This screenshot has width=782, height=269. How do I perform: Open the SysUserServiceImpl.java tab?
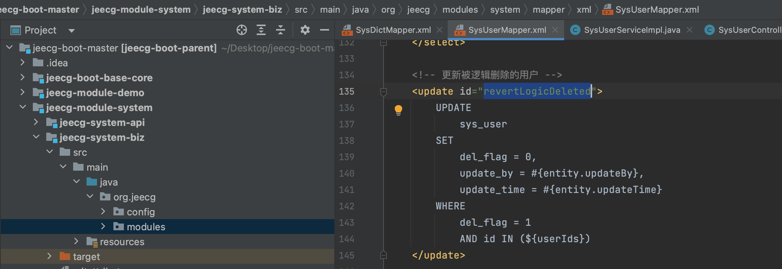(x=632, y=30)
